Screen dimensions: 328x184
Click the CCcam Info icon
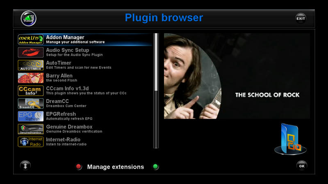click(31, 91)
